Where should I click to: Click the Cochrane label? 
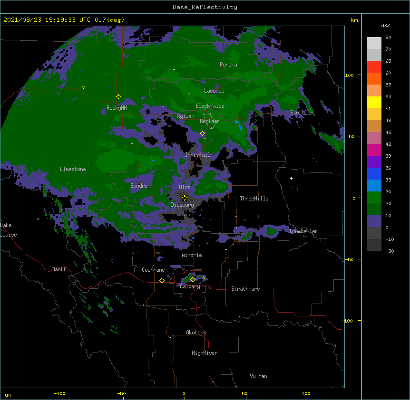[153, 270]
